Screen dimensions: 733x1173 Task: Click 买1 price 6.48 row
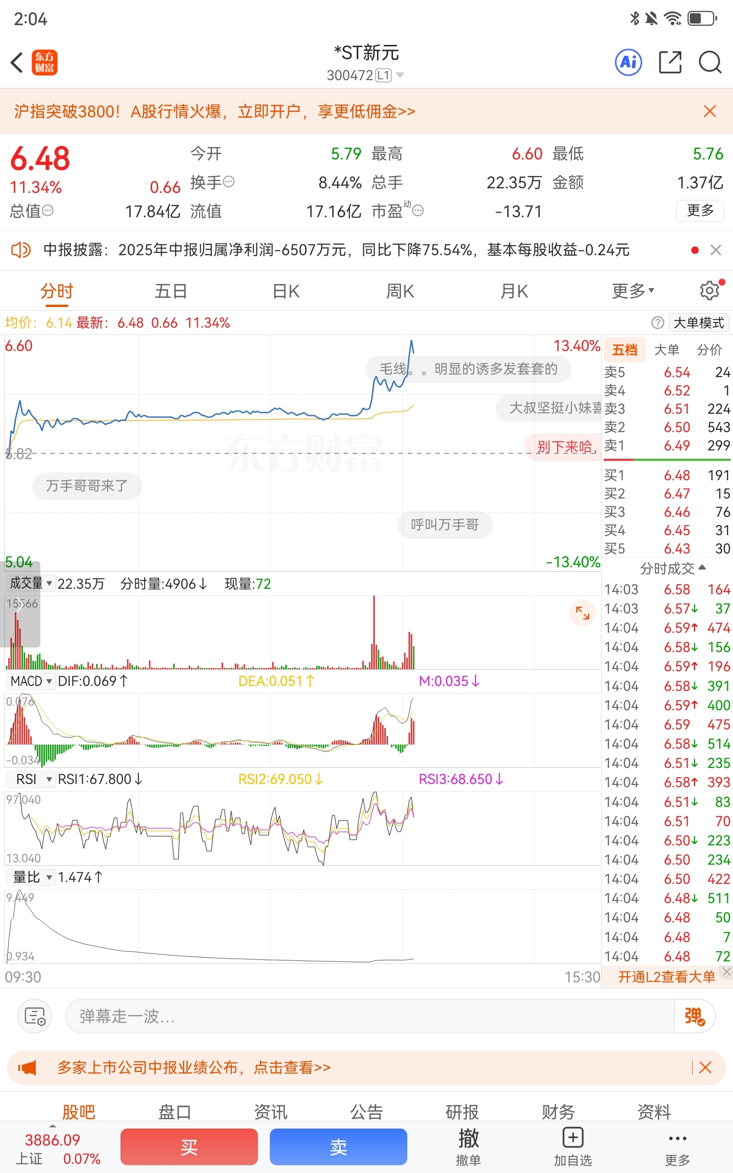pyautogui.click(x=667, y=476)
